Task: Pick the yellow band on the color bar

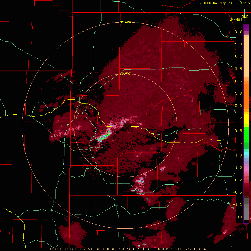Action: click(x=246, y=119)
